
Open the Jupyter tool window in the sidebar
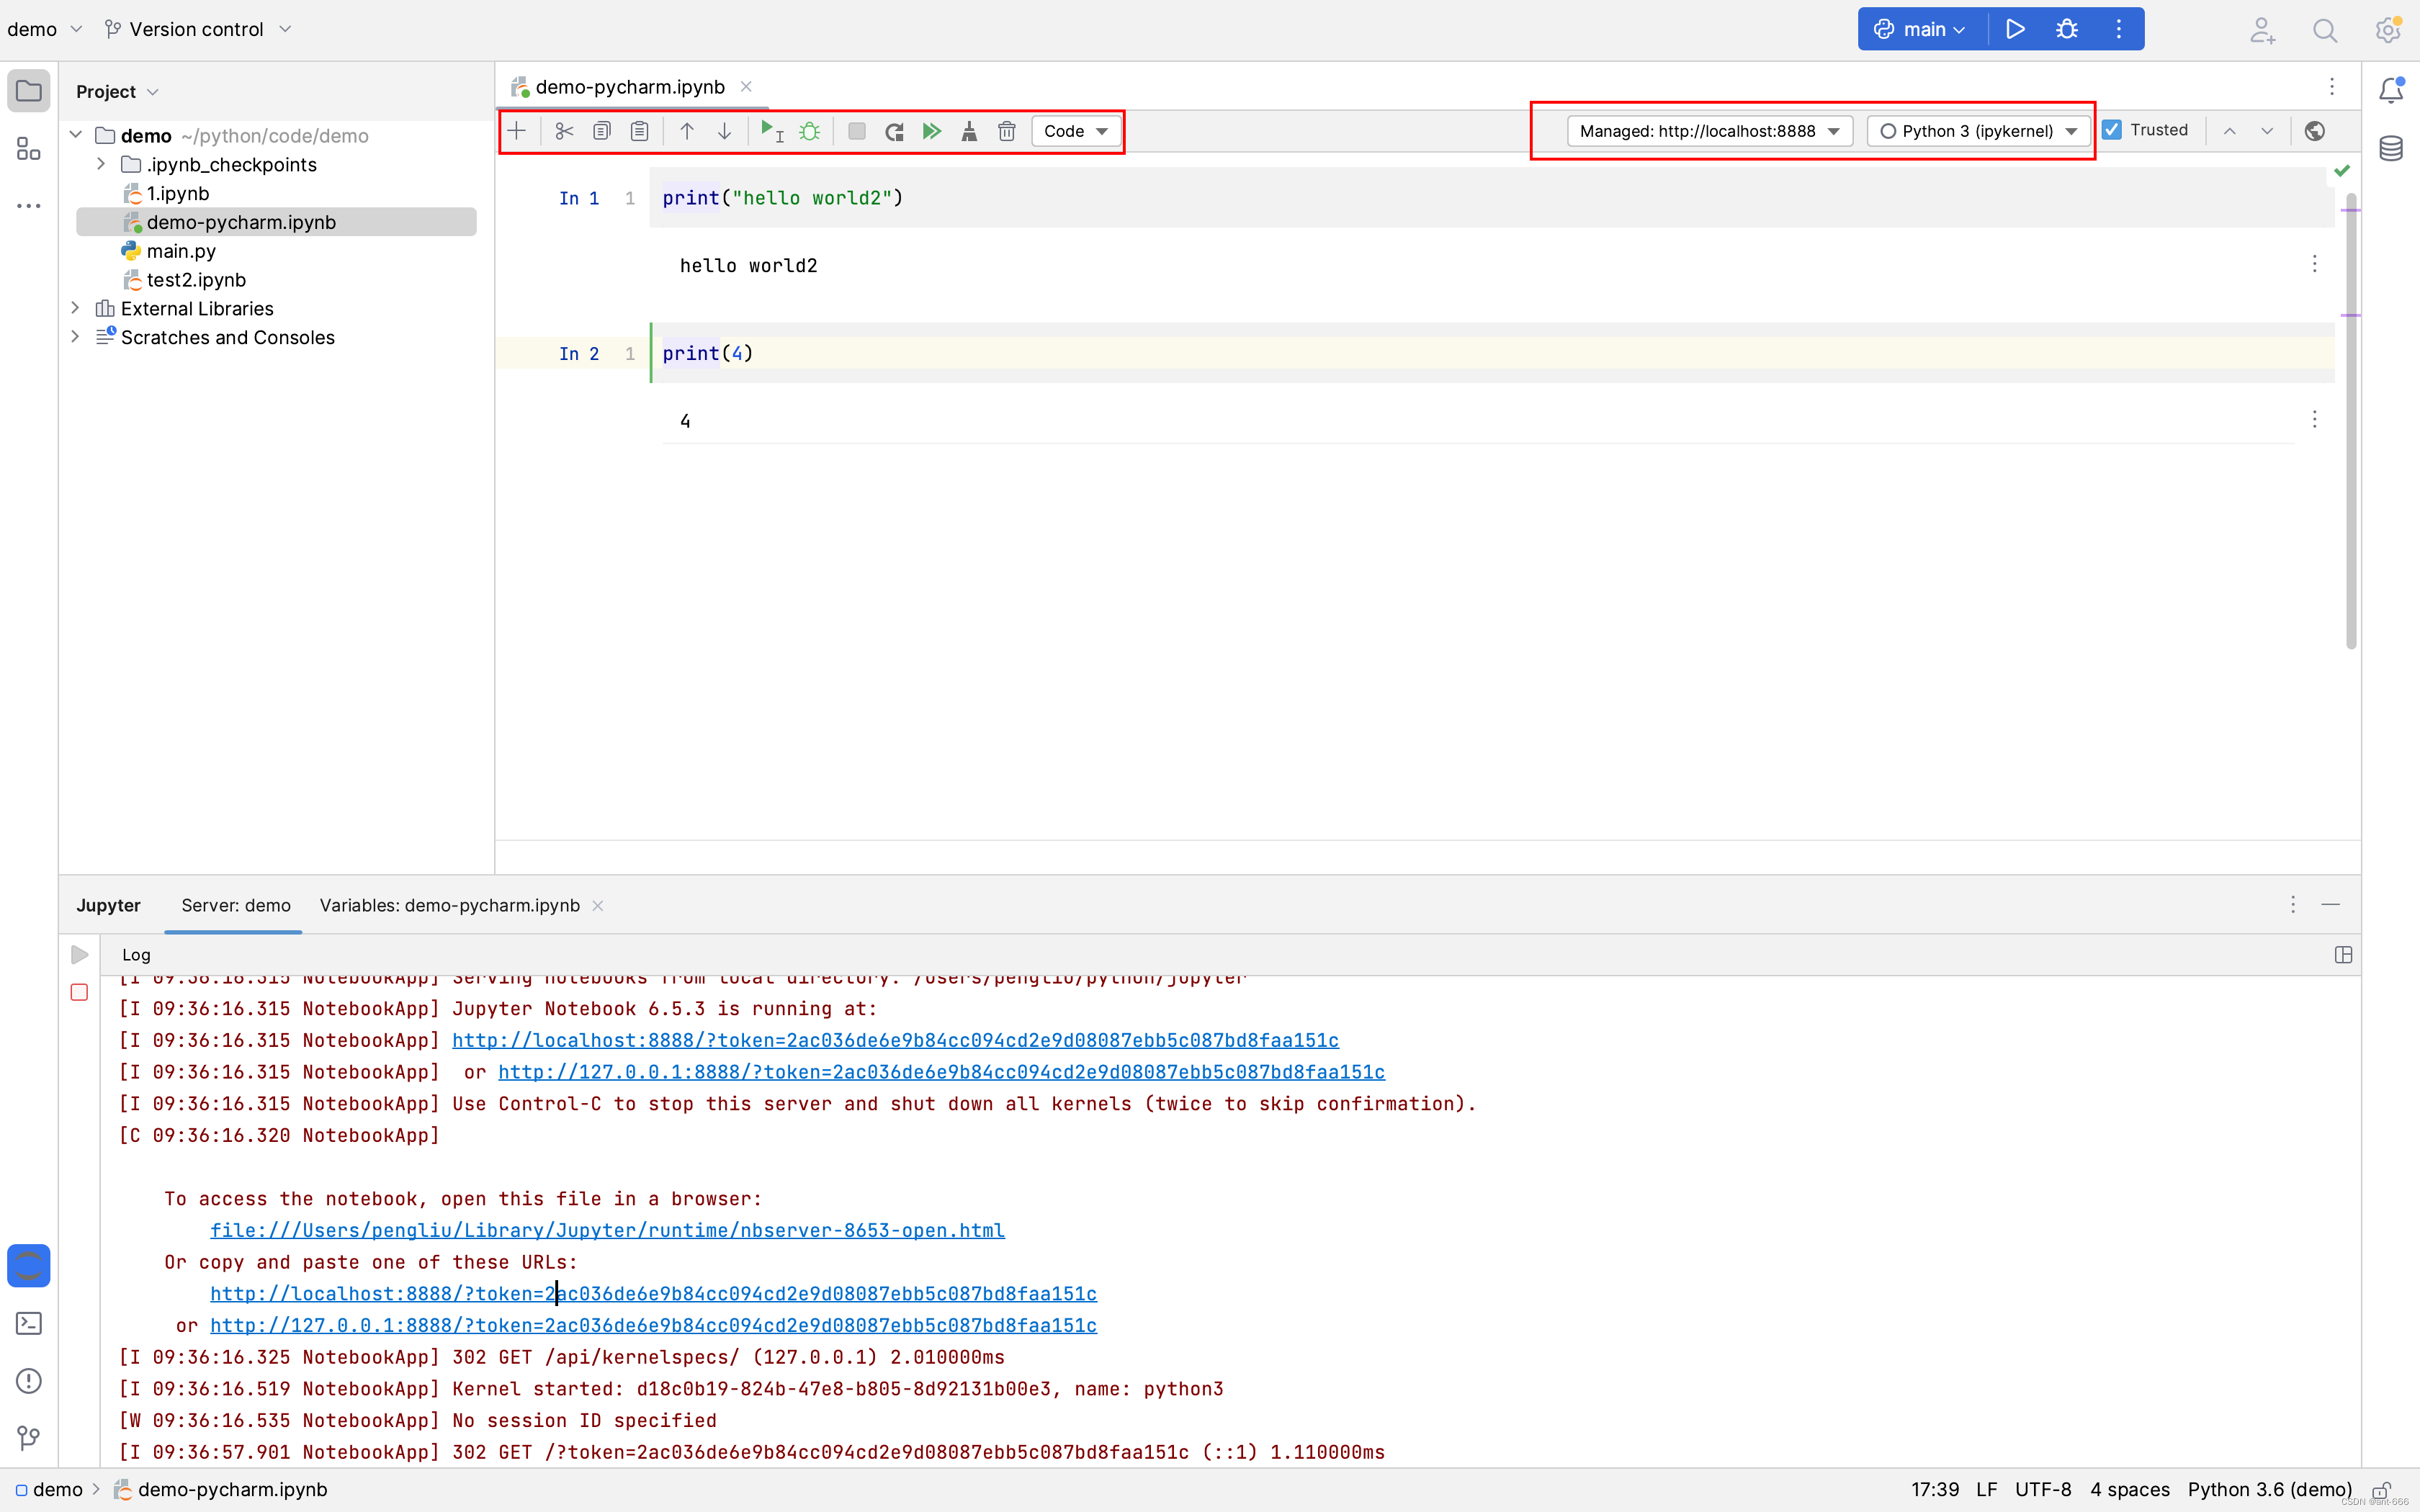point(28,1265)
